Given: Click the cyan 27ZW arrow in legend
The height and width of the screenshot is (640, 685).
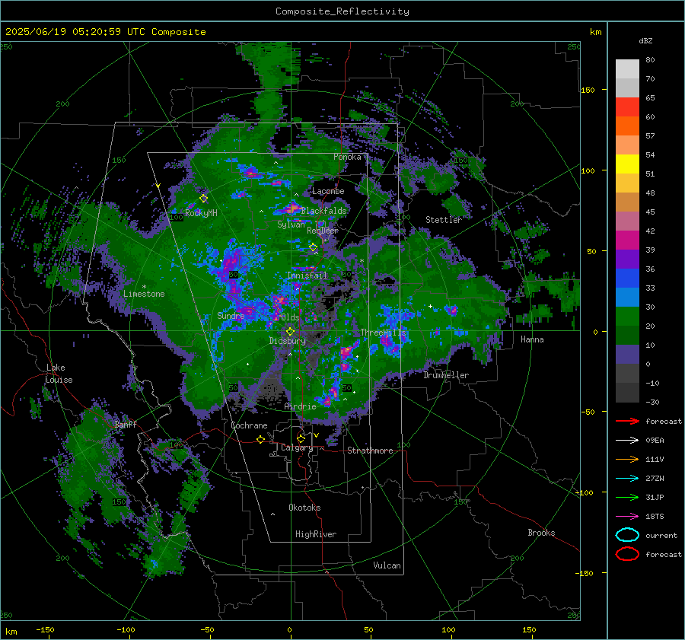Looking at the screenshot, I should pyautogui.click(x=627, y=479).
